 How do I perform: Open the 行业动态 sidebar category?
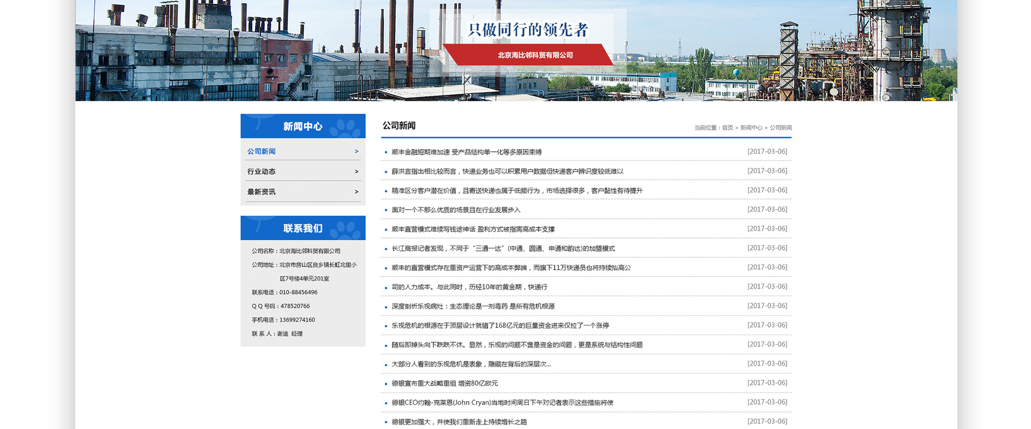262,172
